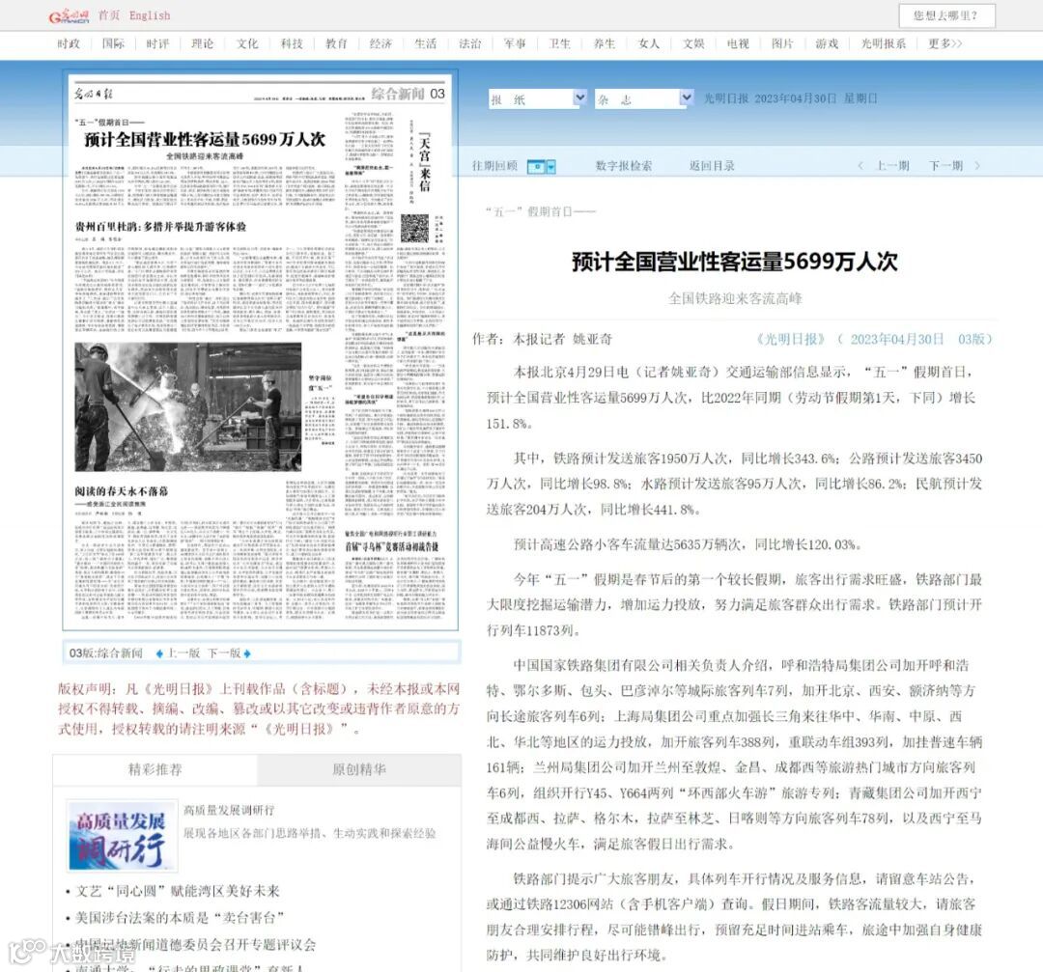
Task: Open the 教育 navigation item
Action: click(336, 43)
